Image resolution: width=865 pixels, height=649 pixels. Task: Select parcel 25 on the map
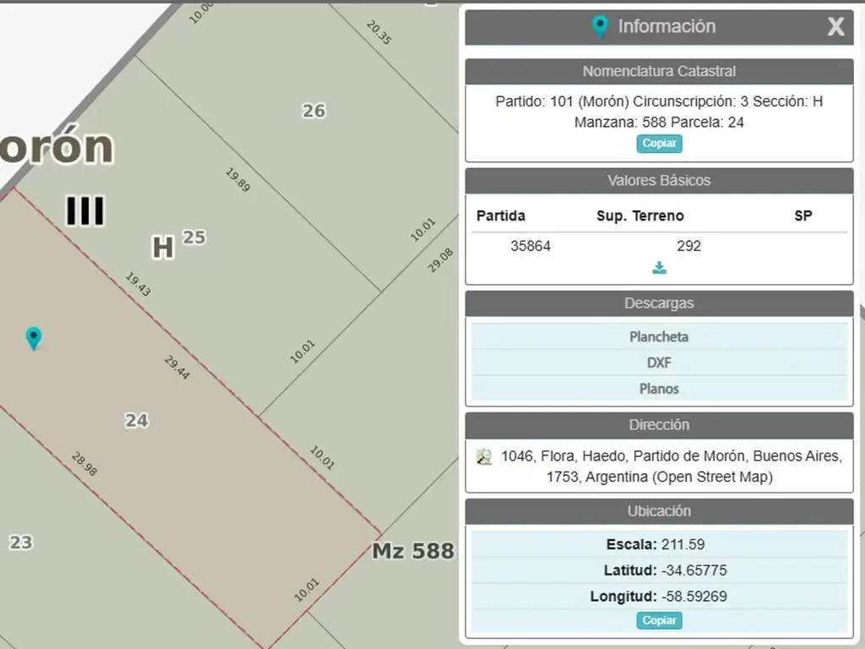194,237
